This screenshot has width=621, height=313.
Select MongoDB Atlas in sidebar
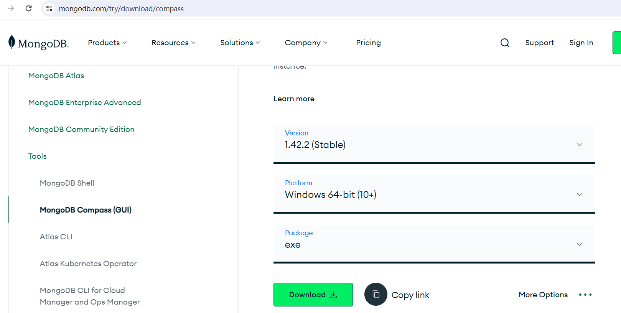(56, 76)
